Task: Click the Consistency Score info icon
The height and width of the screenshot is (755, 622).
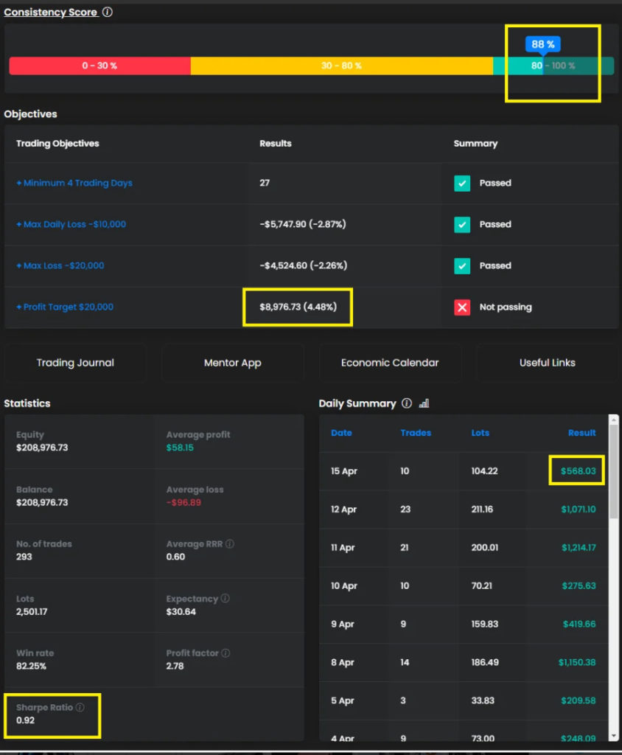Action: (x=108, y=13)
